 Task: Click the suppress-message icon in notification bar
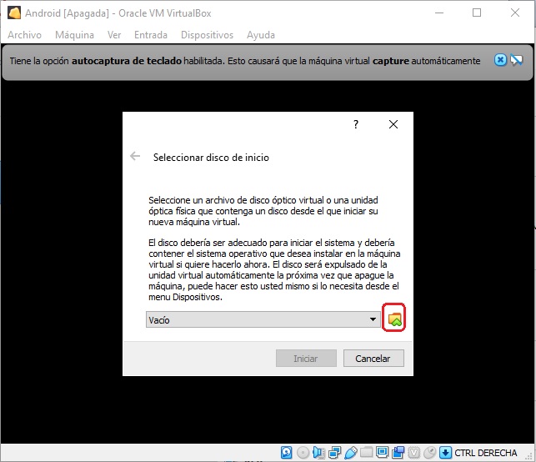(x=516, y=60)
